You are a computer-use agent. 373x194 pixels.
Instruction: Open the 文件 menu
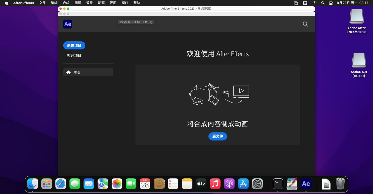(x=42, y=3)
